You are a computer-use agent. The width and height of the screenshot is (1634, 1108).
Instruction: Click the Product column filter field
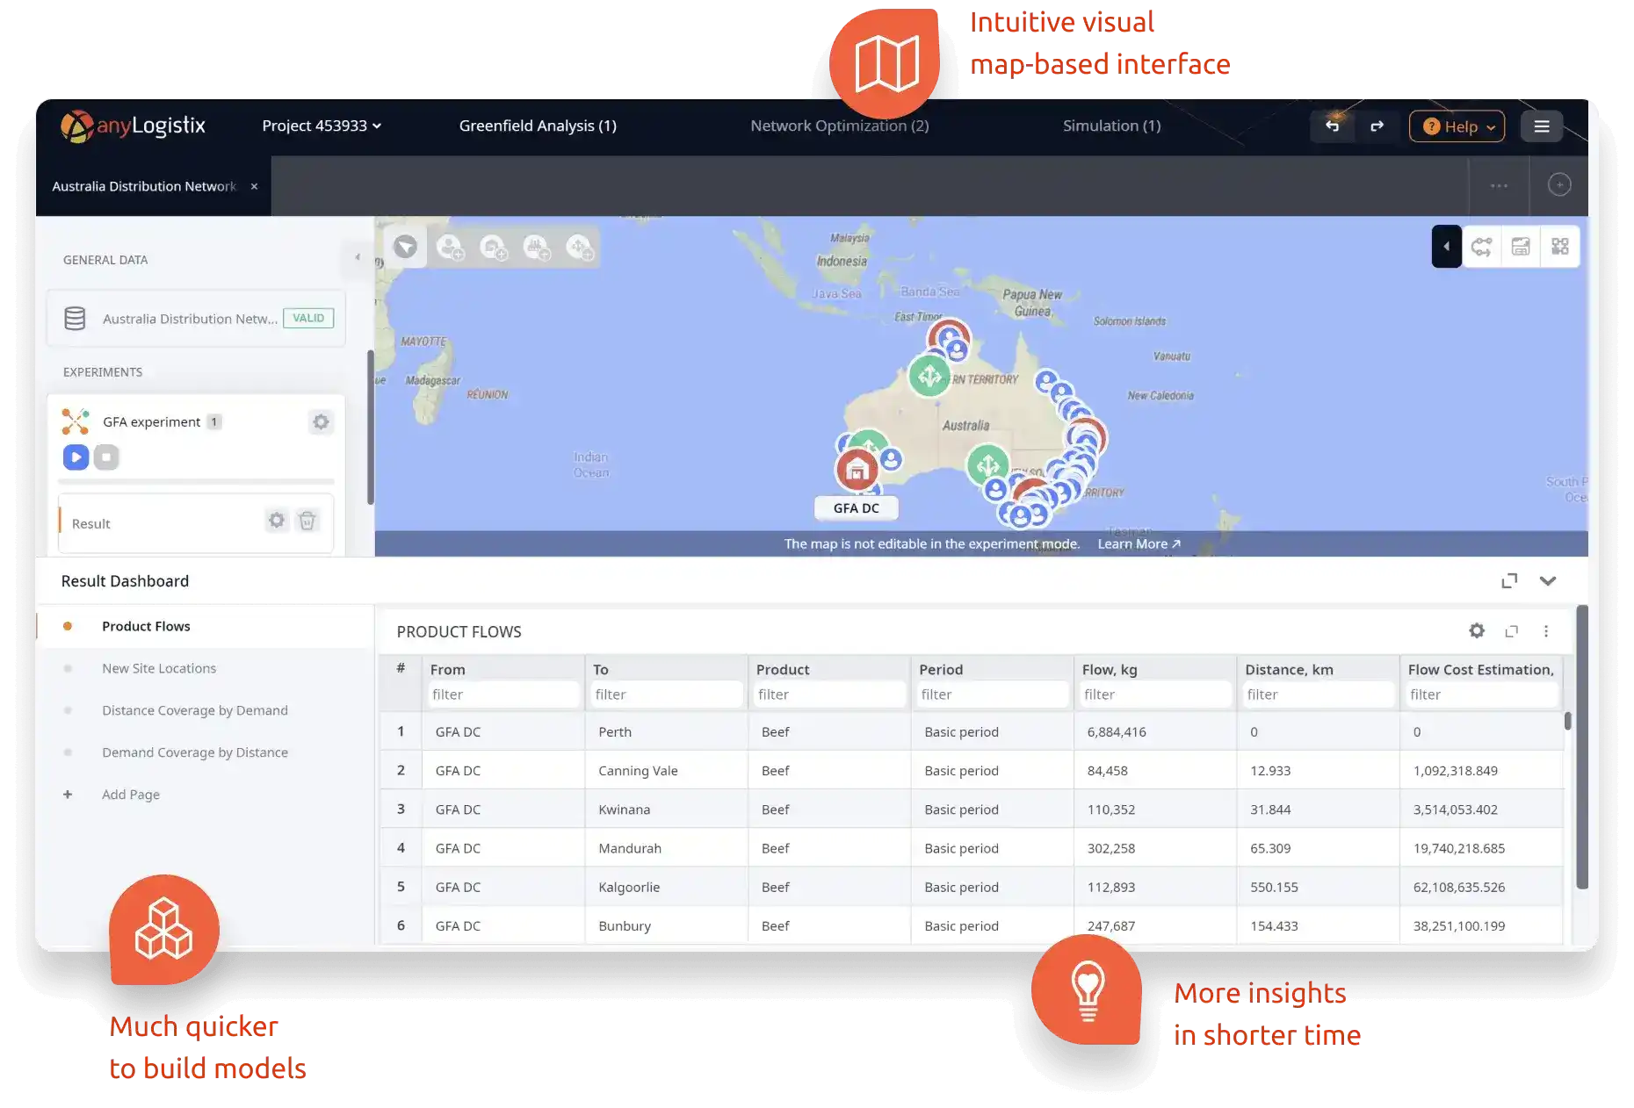click(x=829, y=694)
